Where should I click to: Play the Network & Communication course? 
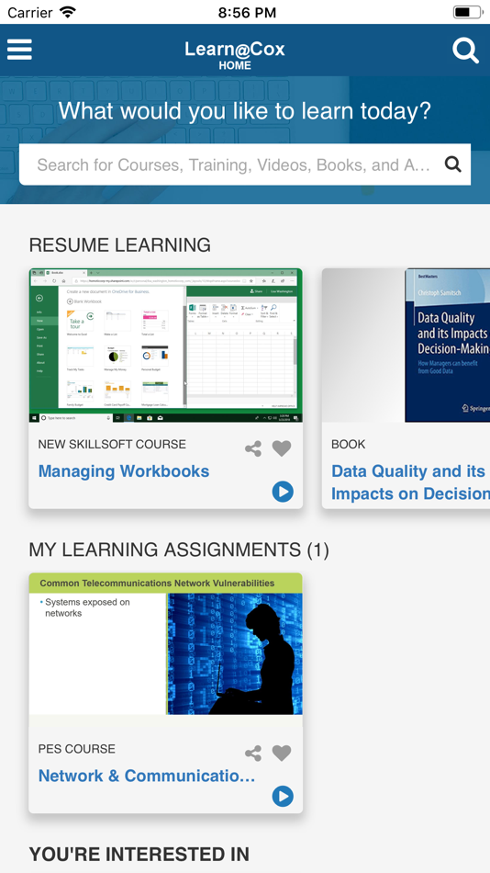[283, 796]
